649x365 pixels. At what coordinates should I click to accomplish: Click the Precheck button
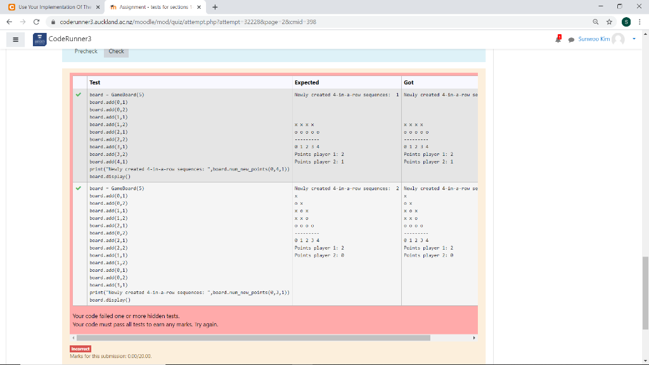pyautogui.click(x=86, y=51)
